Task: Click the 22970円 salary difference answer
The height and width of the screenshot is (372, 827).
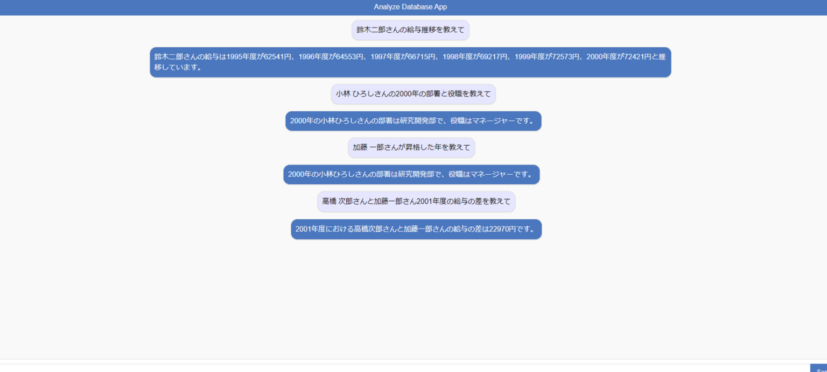Action: click(416, 229)
